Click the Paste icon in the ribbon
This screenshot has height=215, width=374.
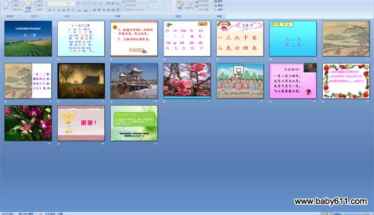pyautogui.click(x=5, y=4)
